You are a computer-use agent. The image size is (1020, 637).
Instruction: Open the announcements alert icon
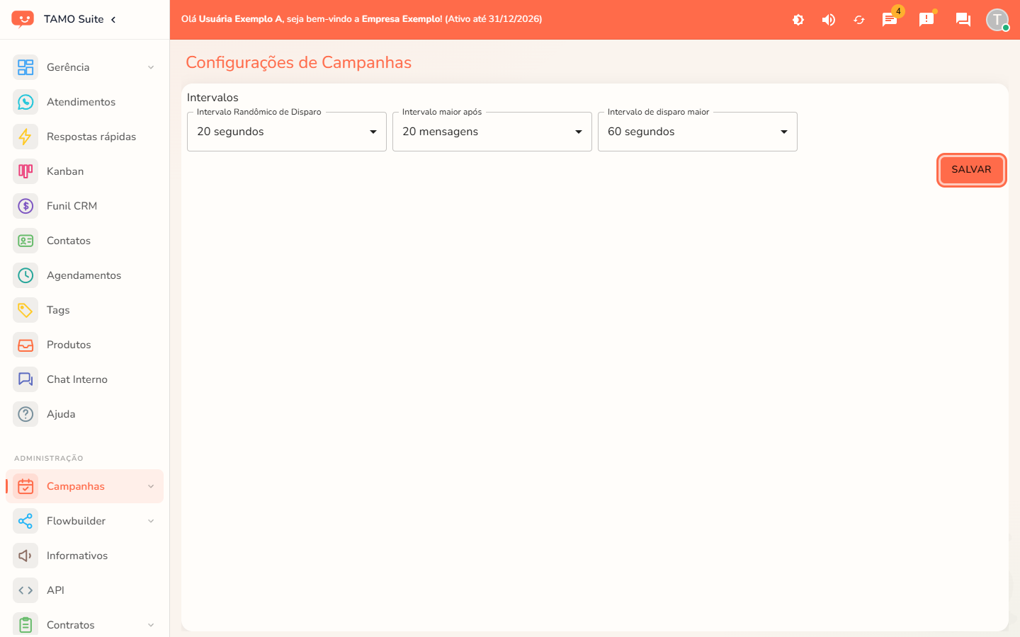coord(926,20)
